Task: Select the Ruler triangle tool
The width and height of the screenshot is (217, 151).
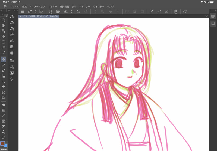Action: point(3,126)
